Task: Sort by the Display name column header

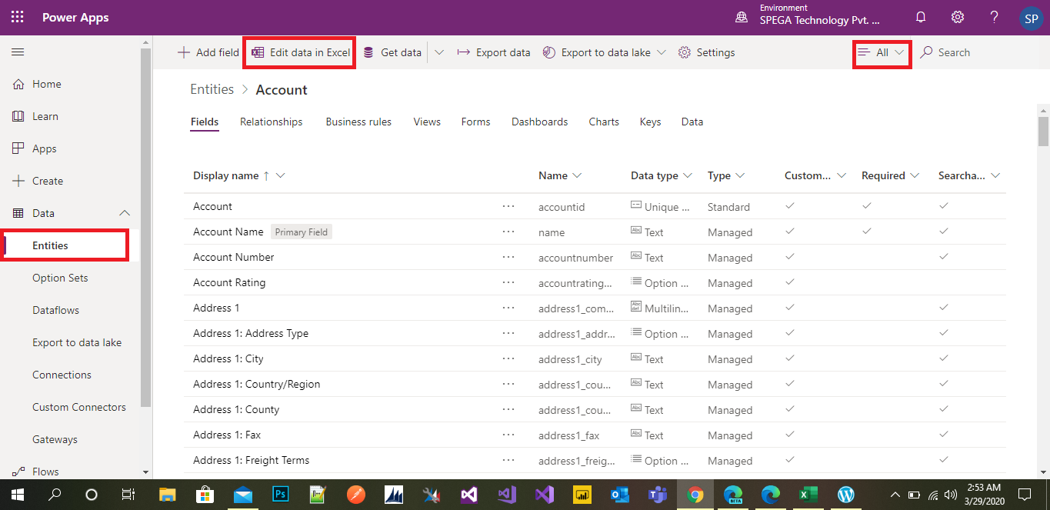Action: [225, 175]
